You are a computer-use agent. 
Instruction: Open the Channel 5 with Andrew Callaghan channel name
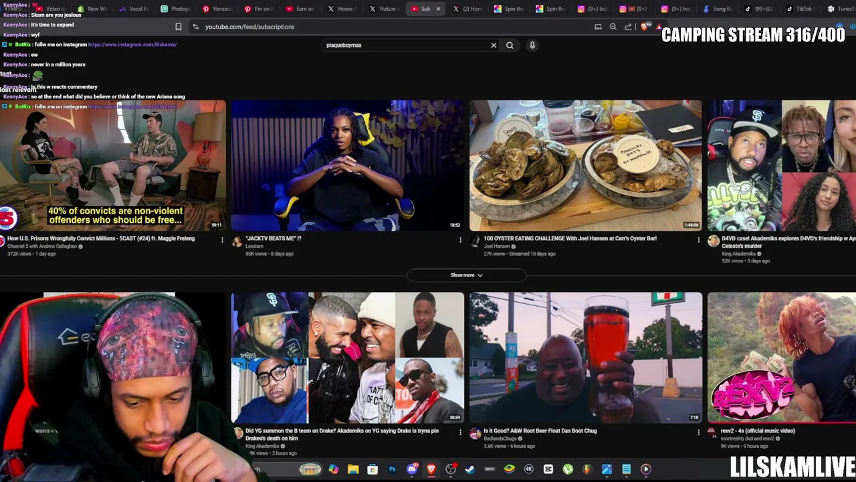point(41,246)
